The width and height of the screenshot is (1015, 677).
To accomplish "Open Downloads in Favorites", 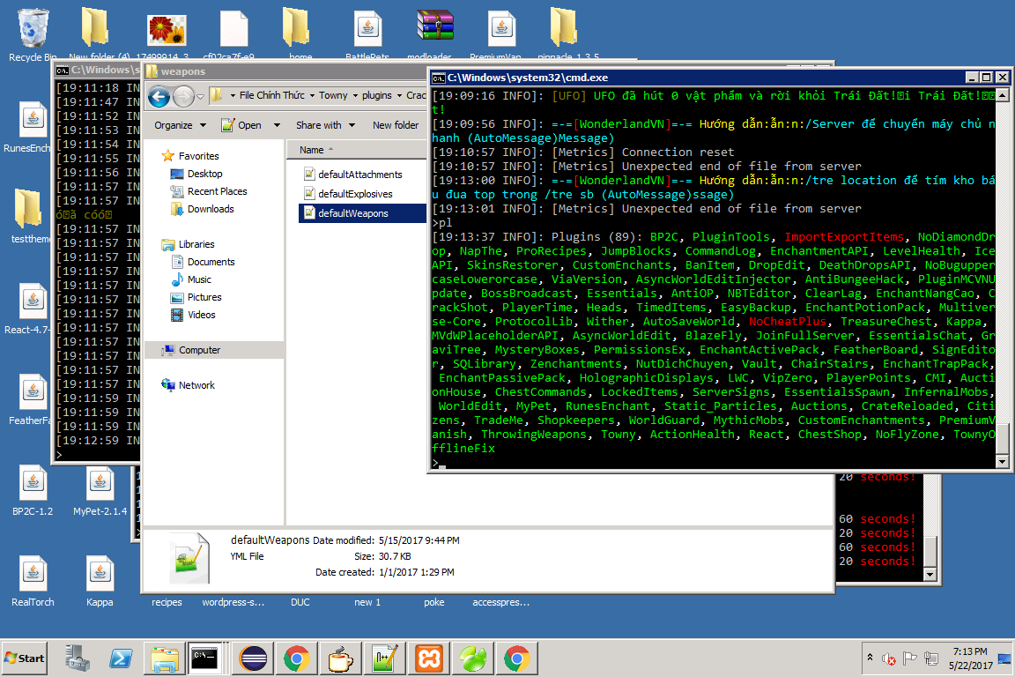I will (x=211, y=209).
